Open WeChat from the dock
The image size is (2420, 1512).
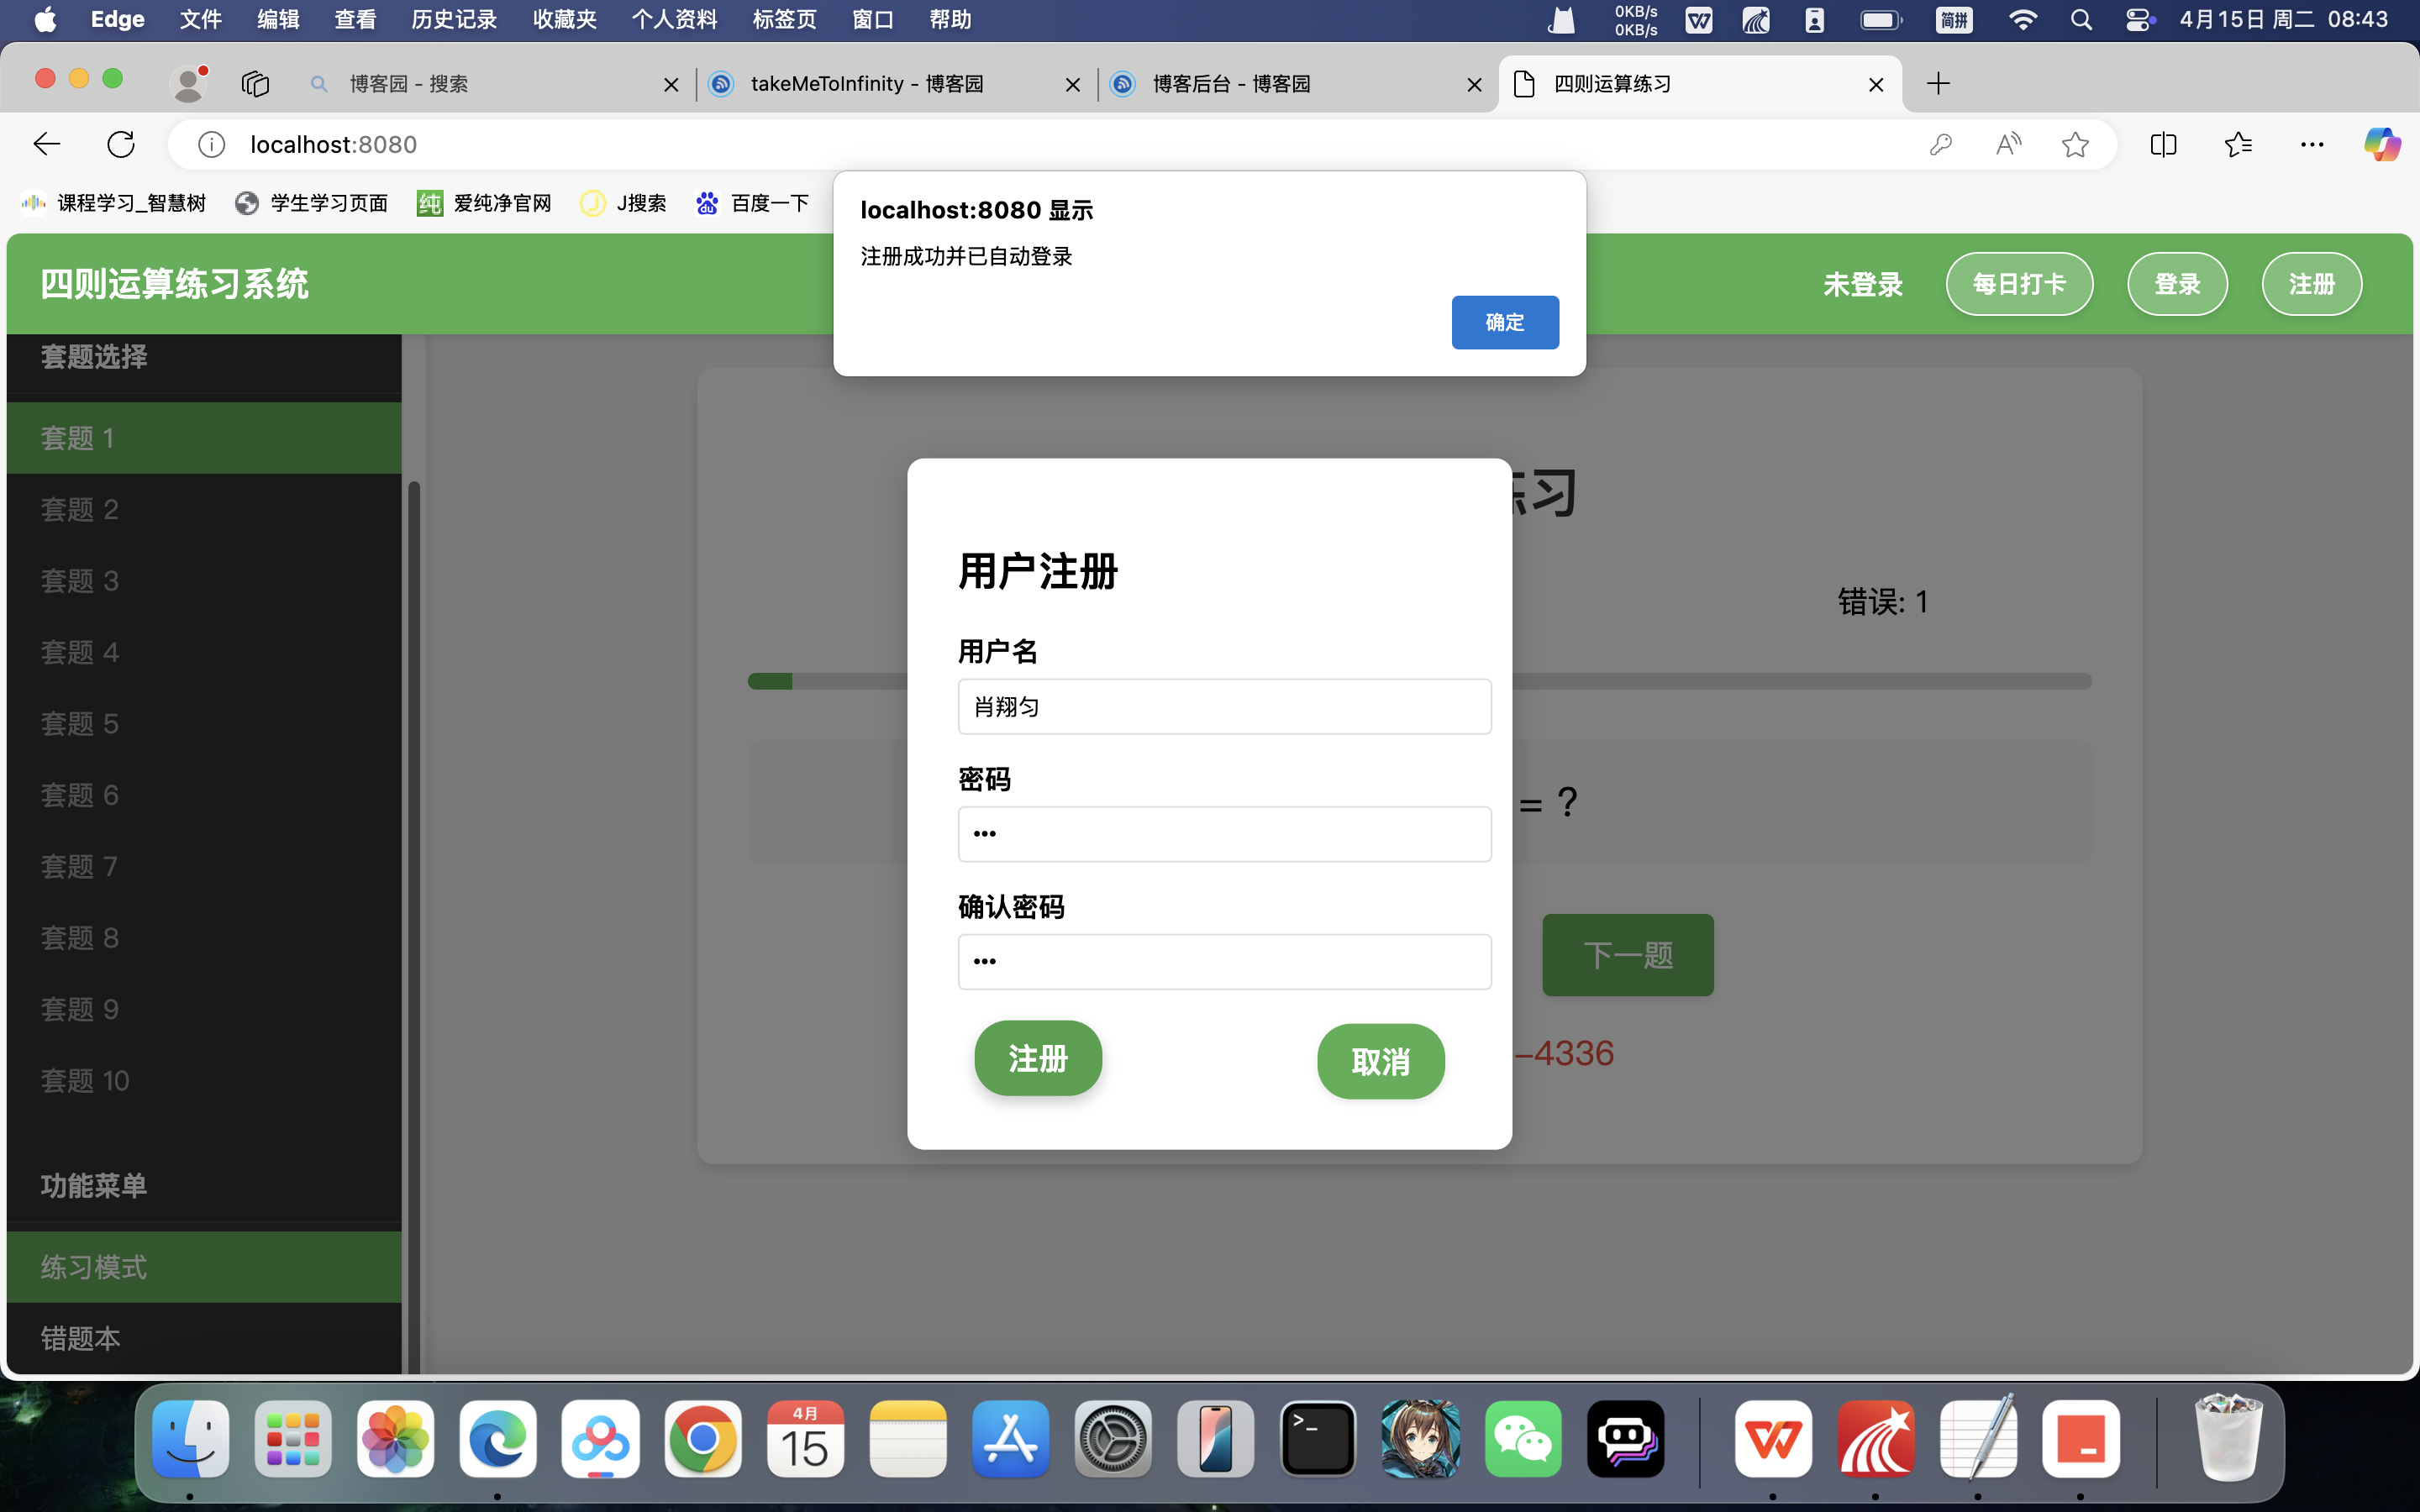[1523, 1440]
